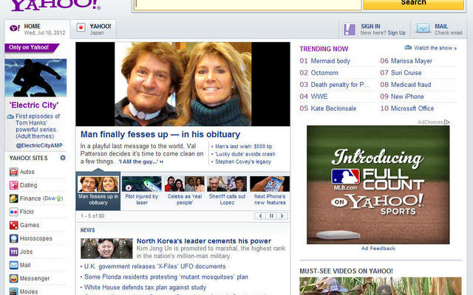The height and width of the screenshot is (295, 473).
Task: Click the Watch the show link
Action: coord(435,48)
